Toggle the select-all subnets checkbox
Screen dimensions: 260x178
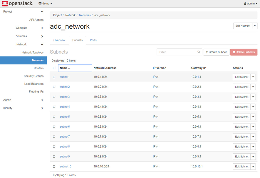[x=54, y=68]
